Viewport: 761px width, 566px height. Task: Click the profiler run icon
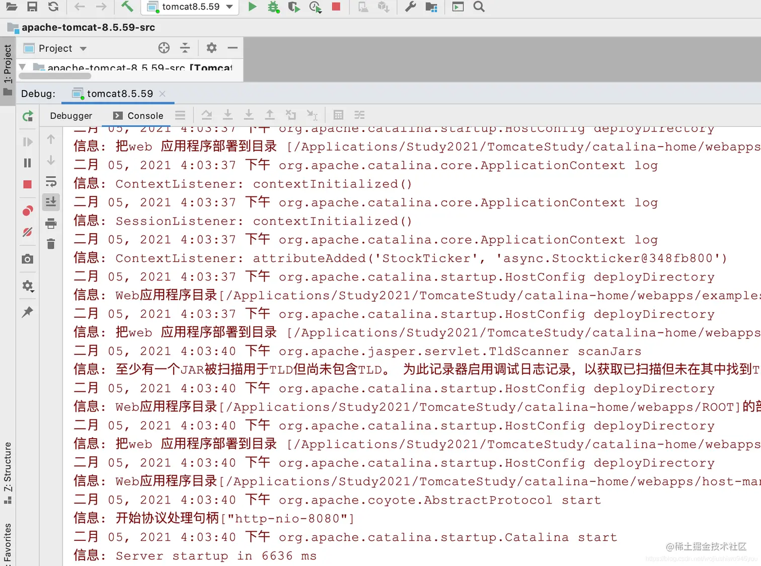tap(315, 7)
